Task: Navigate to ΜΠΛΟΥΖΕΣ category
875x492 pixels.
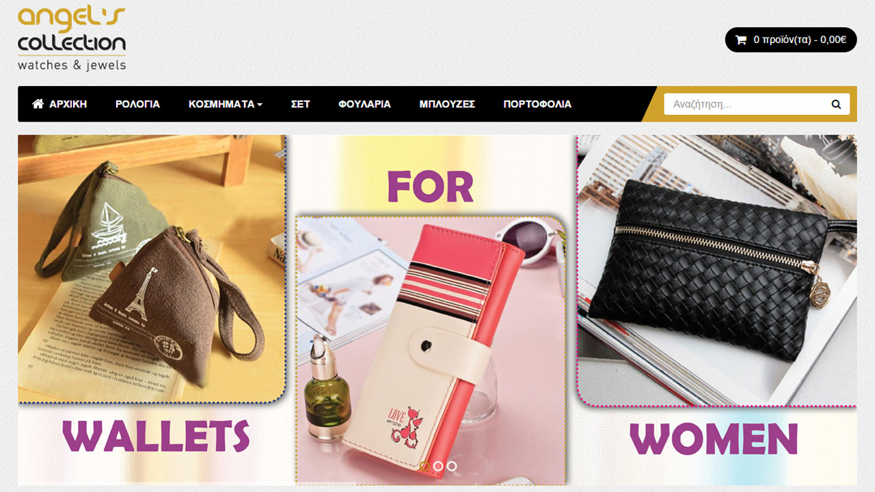Action: pos(447,104)
